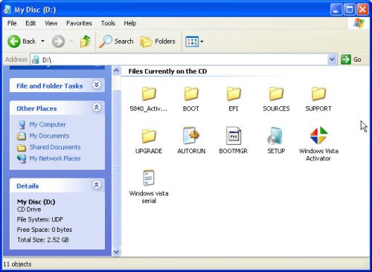The image size is (372, 272).
Task: Open My Network Places link
Action: click(x=55, y=158)
